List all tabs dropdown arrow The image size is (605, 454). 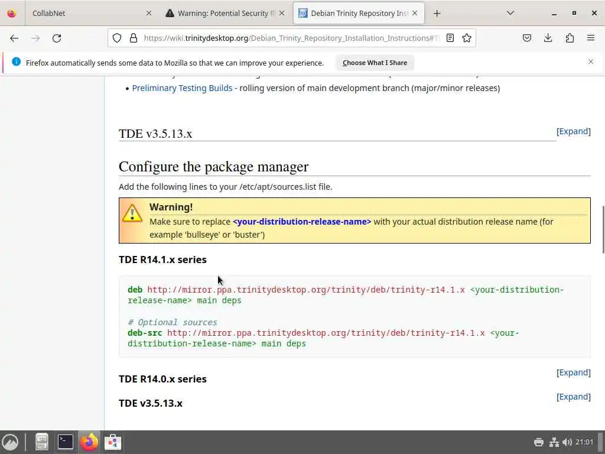[510, 13]
